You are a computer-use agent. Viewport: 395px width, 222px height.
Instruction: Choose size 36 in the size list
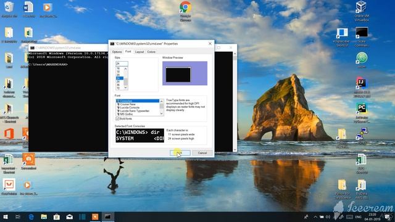tap(119, 85)
